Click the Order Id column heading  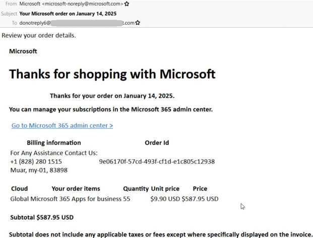pos(157,143)
